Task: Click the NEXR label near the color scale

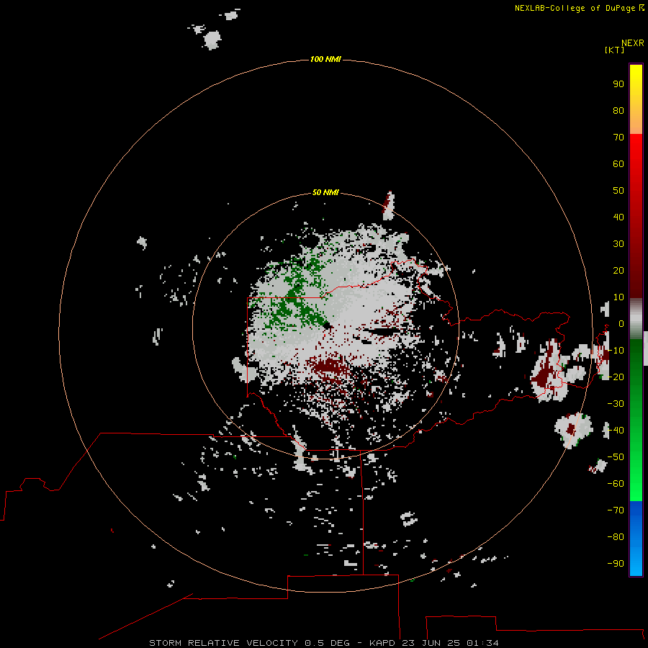Action: point(633,42)
